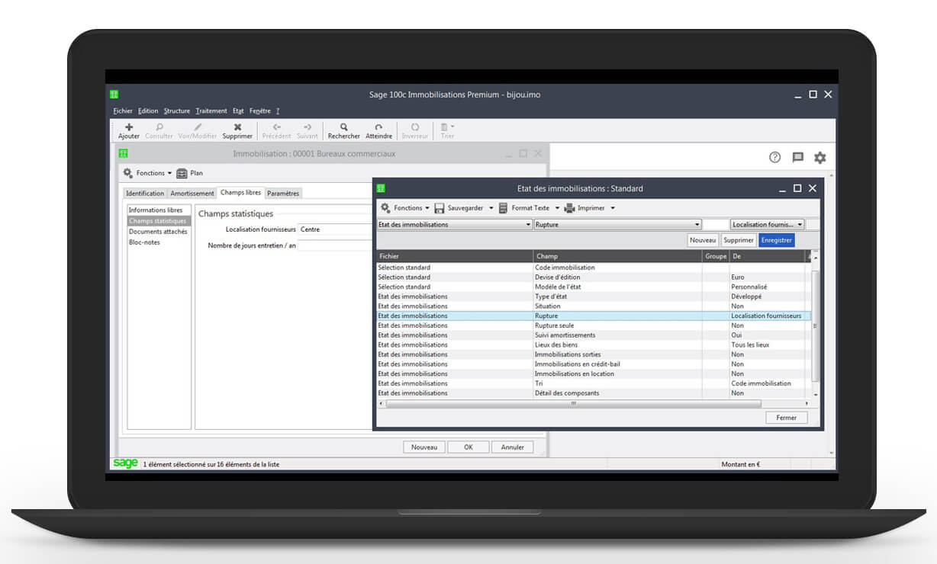Switch to the Amortissement tab
Image resolution: width=937 pixels, height=564 pixels.
pos(192,194)
